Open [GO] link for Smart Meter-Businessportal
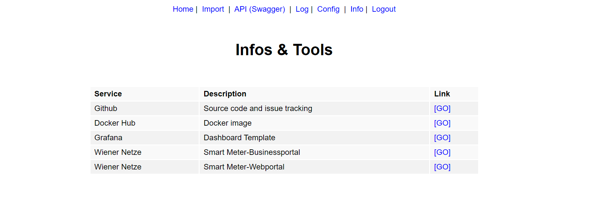Image resolution: width=594 pixels, height=199 pixels. coord(442,152)
